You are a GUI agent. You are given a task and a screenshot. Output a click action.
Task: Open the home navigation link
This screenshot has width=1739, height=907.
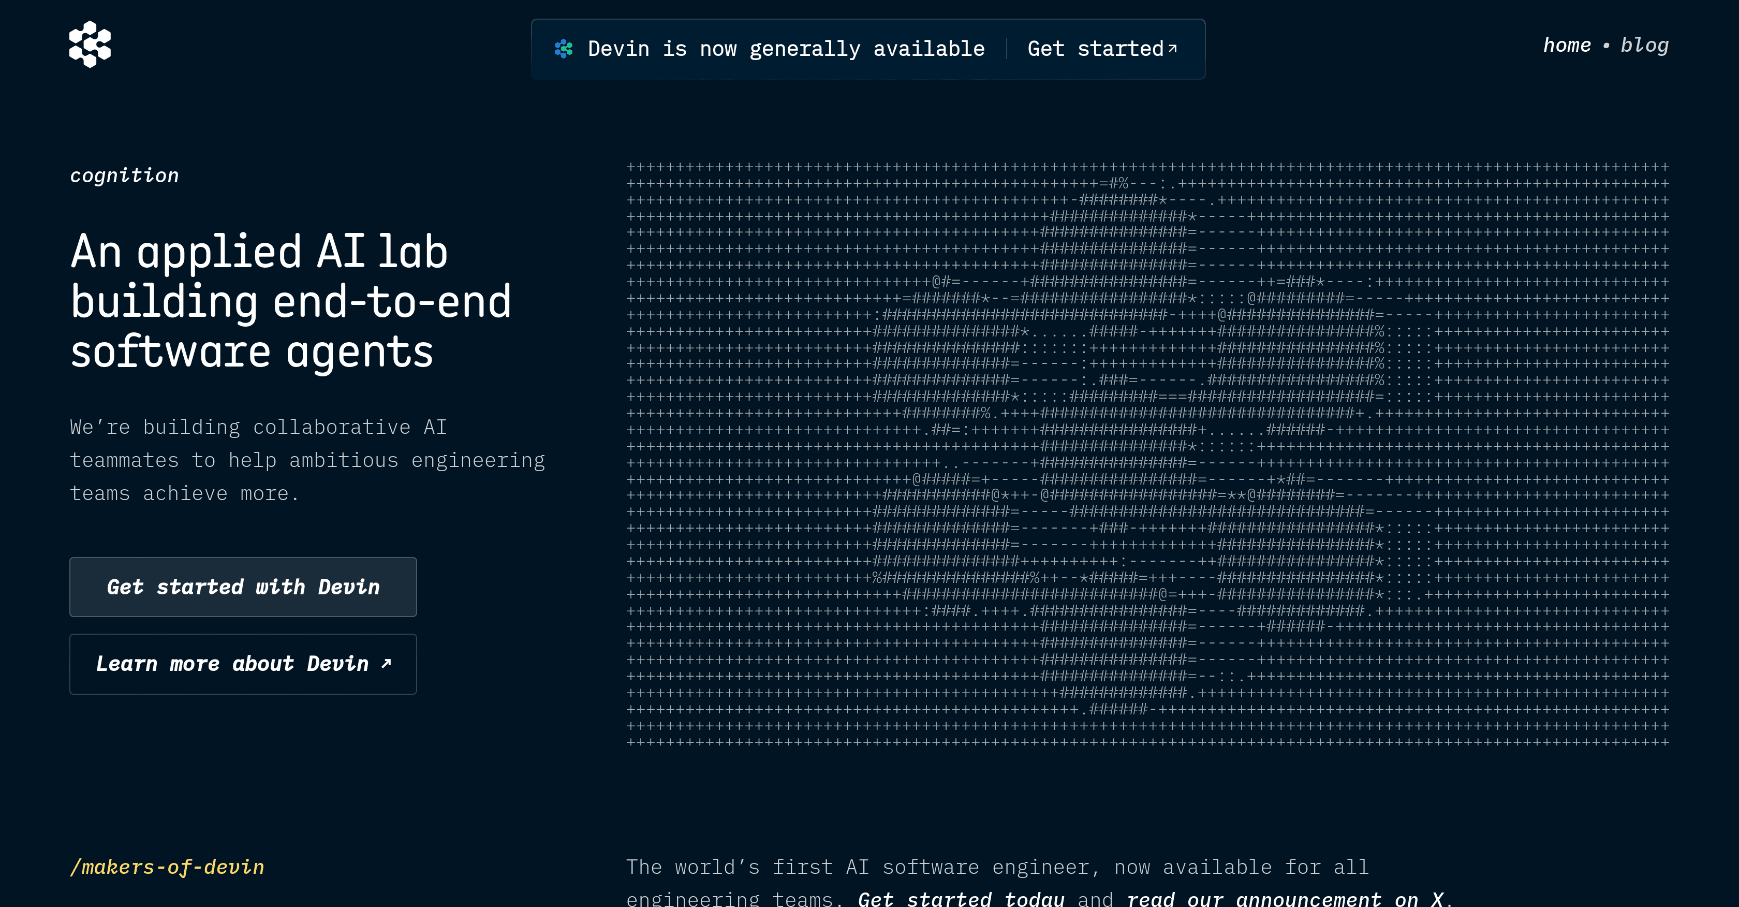point(1567,45)
